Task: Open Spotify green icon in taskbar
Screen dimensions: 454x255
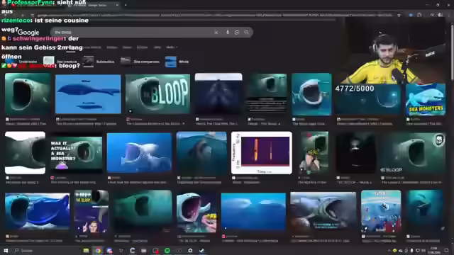Action: click(167, 250)
